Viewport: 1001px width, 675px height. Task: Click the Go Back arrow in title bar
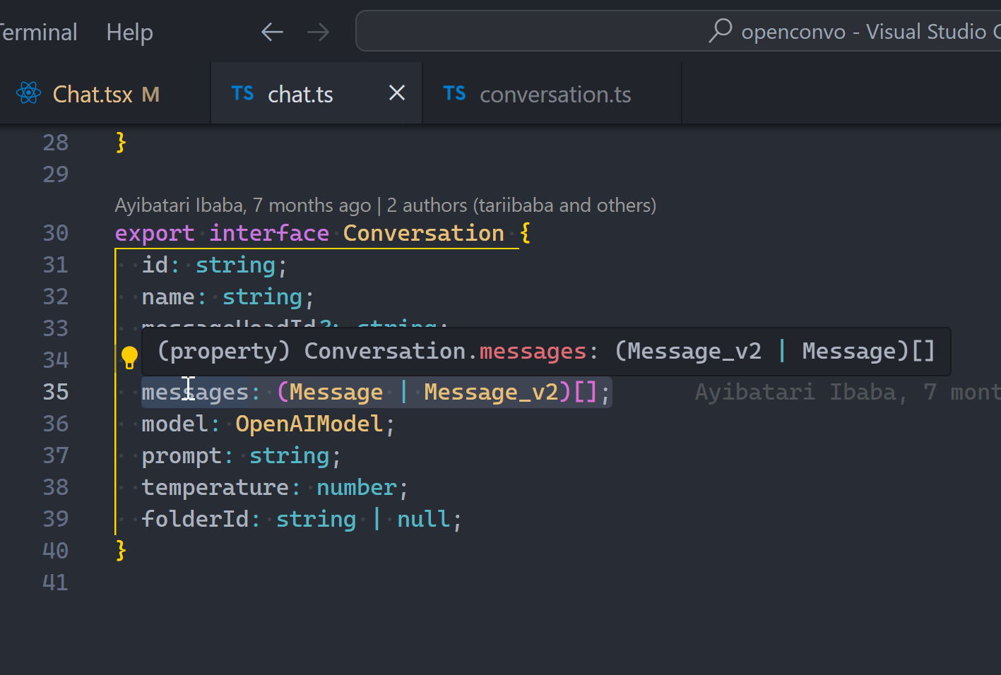click(x=272, y=32)
